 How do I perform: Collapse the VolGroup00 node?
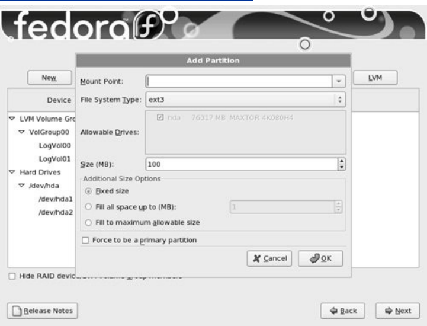tap(21, 132)
